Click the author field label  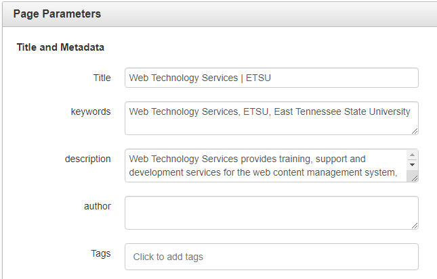coord(98,206)
